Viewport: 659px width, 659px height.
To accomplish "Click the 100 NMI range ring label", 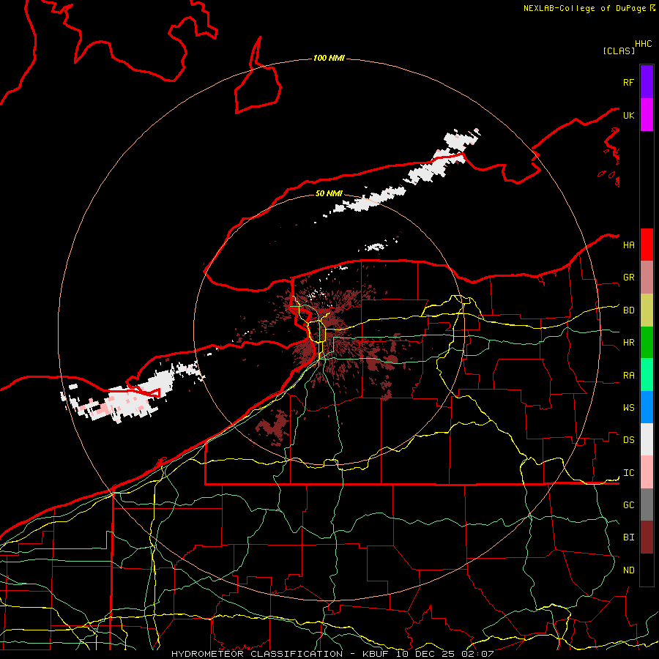I will 329,58.
